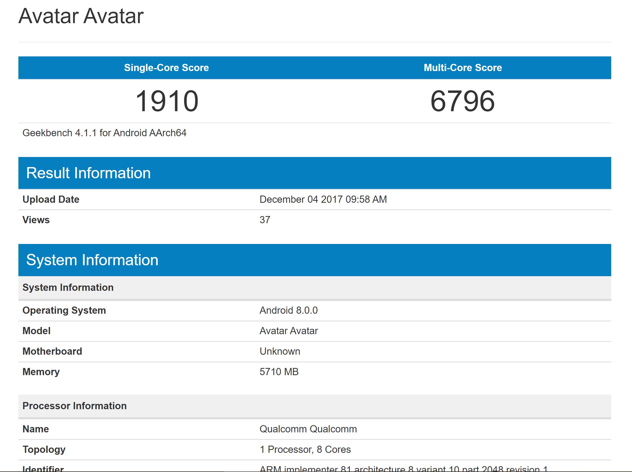This screenshot has height=472, width=632.
Task: Click the Views count 37
Action: click(x=265, y=220)
